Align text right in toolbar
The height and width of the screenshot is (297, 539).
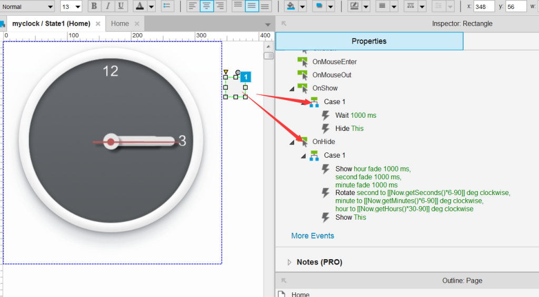tap(220, 6)
